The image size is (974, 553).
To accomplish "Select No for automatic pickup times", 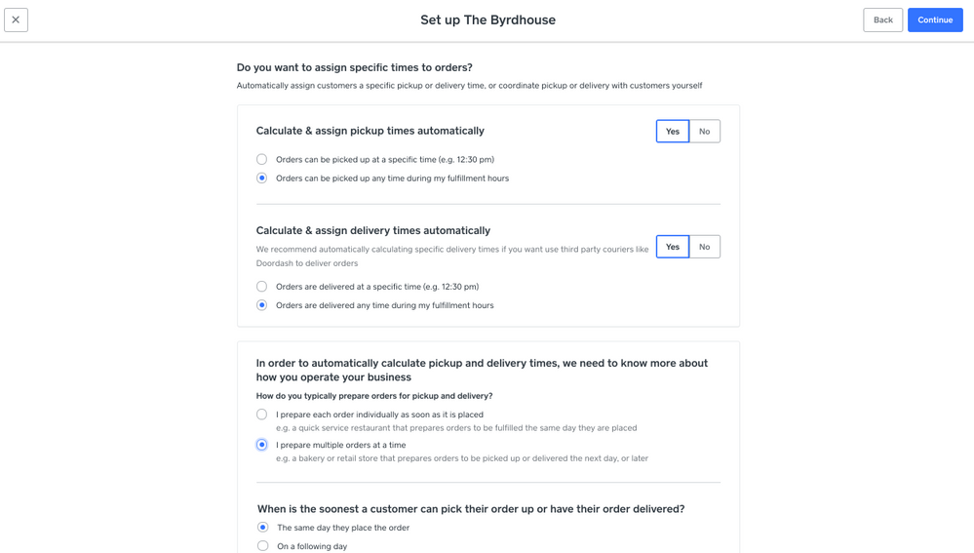I will (x=704, y=131).
